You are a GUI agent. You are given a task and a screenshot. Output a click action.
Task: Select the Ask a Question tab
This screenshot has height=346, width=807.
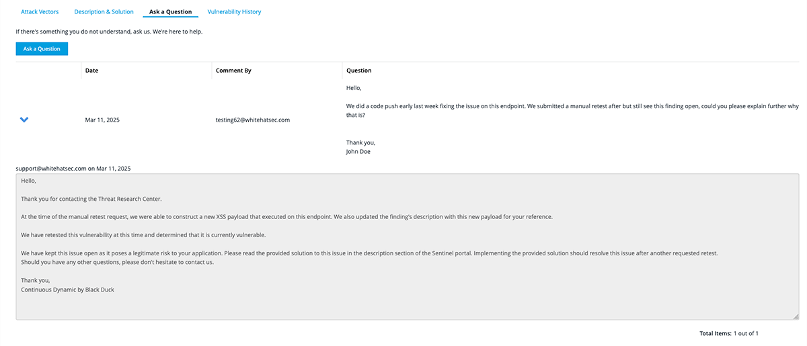click(170, 12)
